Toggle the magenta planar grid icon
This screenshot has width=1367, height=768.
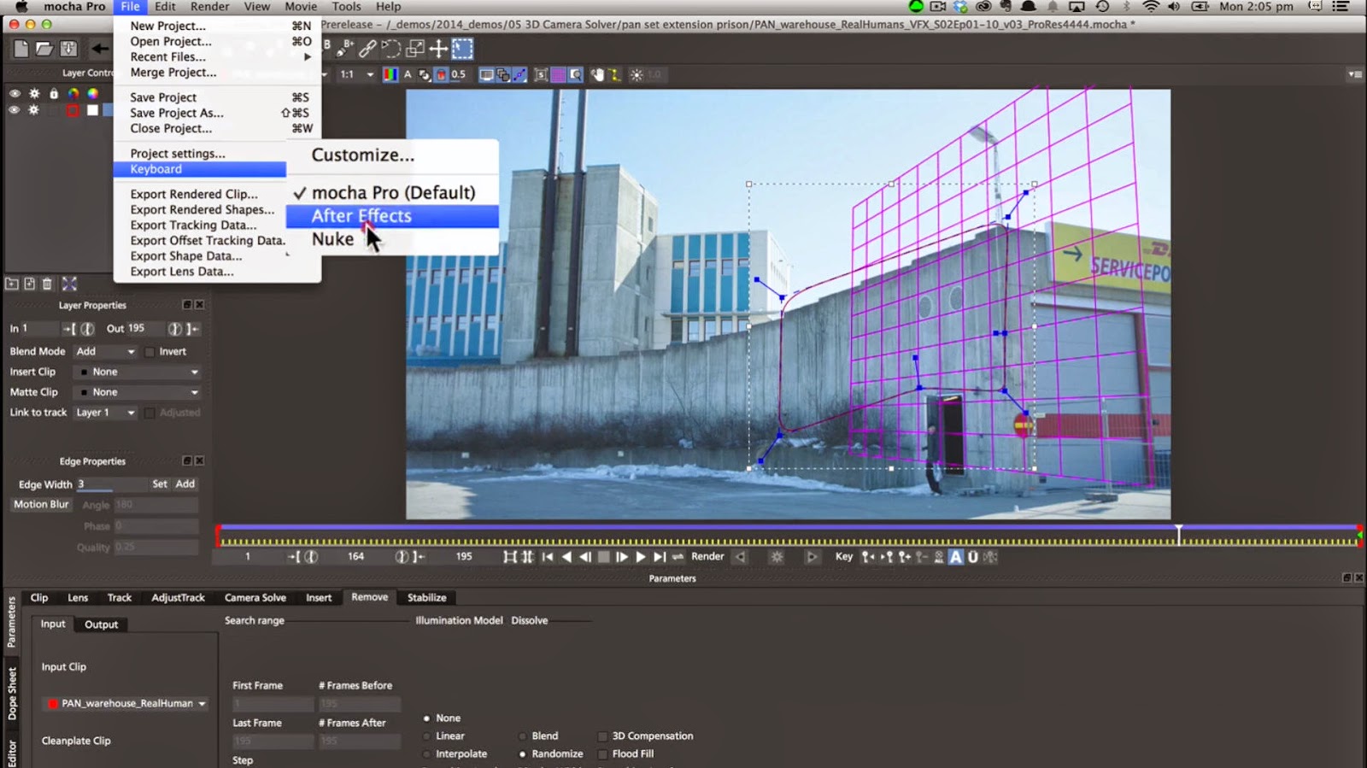coord(558,75)
